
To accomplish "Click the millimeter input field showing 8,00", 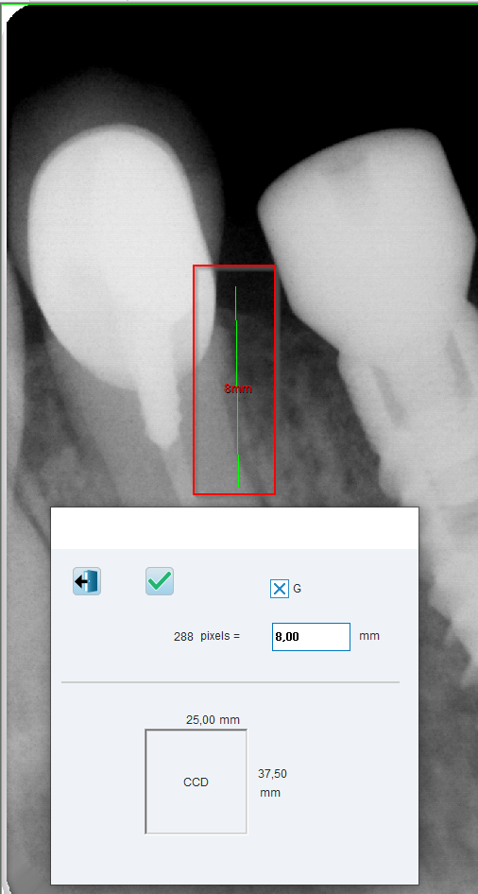I will click(311, 637).
